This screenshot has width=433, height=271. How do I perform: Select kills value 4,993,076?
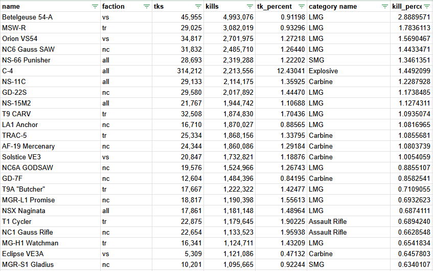coord(230,17)
